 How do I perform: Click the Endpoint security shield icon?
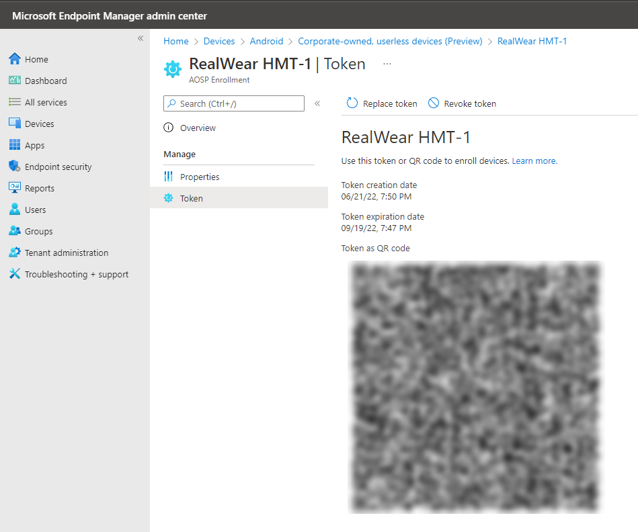coord(15,166)
